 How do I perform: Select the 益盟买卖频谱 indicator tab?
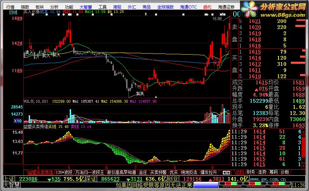40,173
